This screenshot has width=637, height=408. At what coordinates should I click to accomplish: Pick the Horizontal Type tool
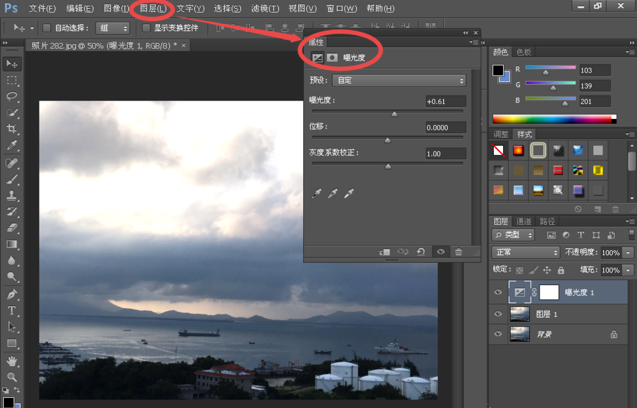(x=11, y=311)
